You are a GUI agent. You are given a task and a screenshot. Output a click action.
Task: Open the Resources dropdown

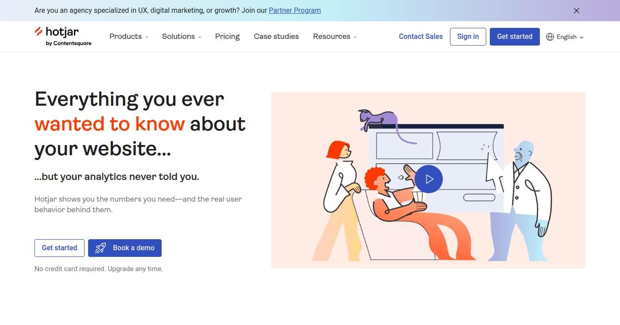click(x=335, y=37)
